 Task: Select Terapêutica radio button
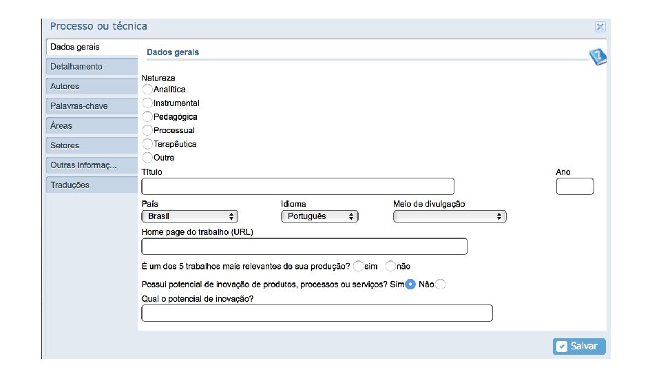click(x=147, y=144)
